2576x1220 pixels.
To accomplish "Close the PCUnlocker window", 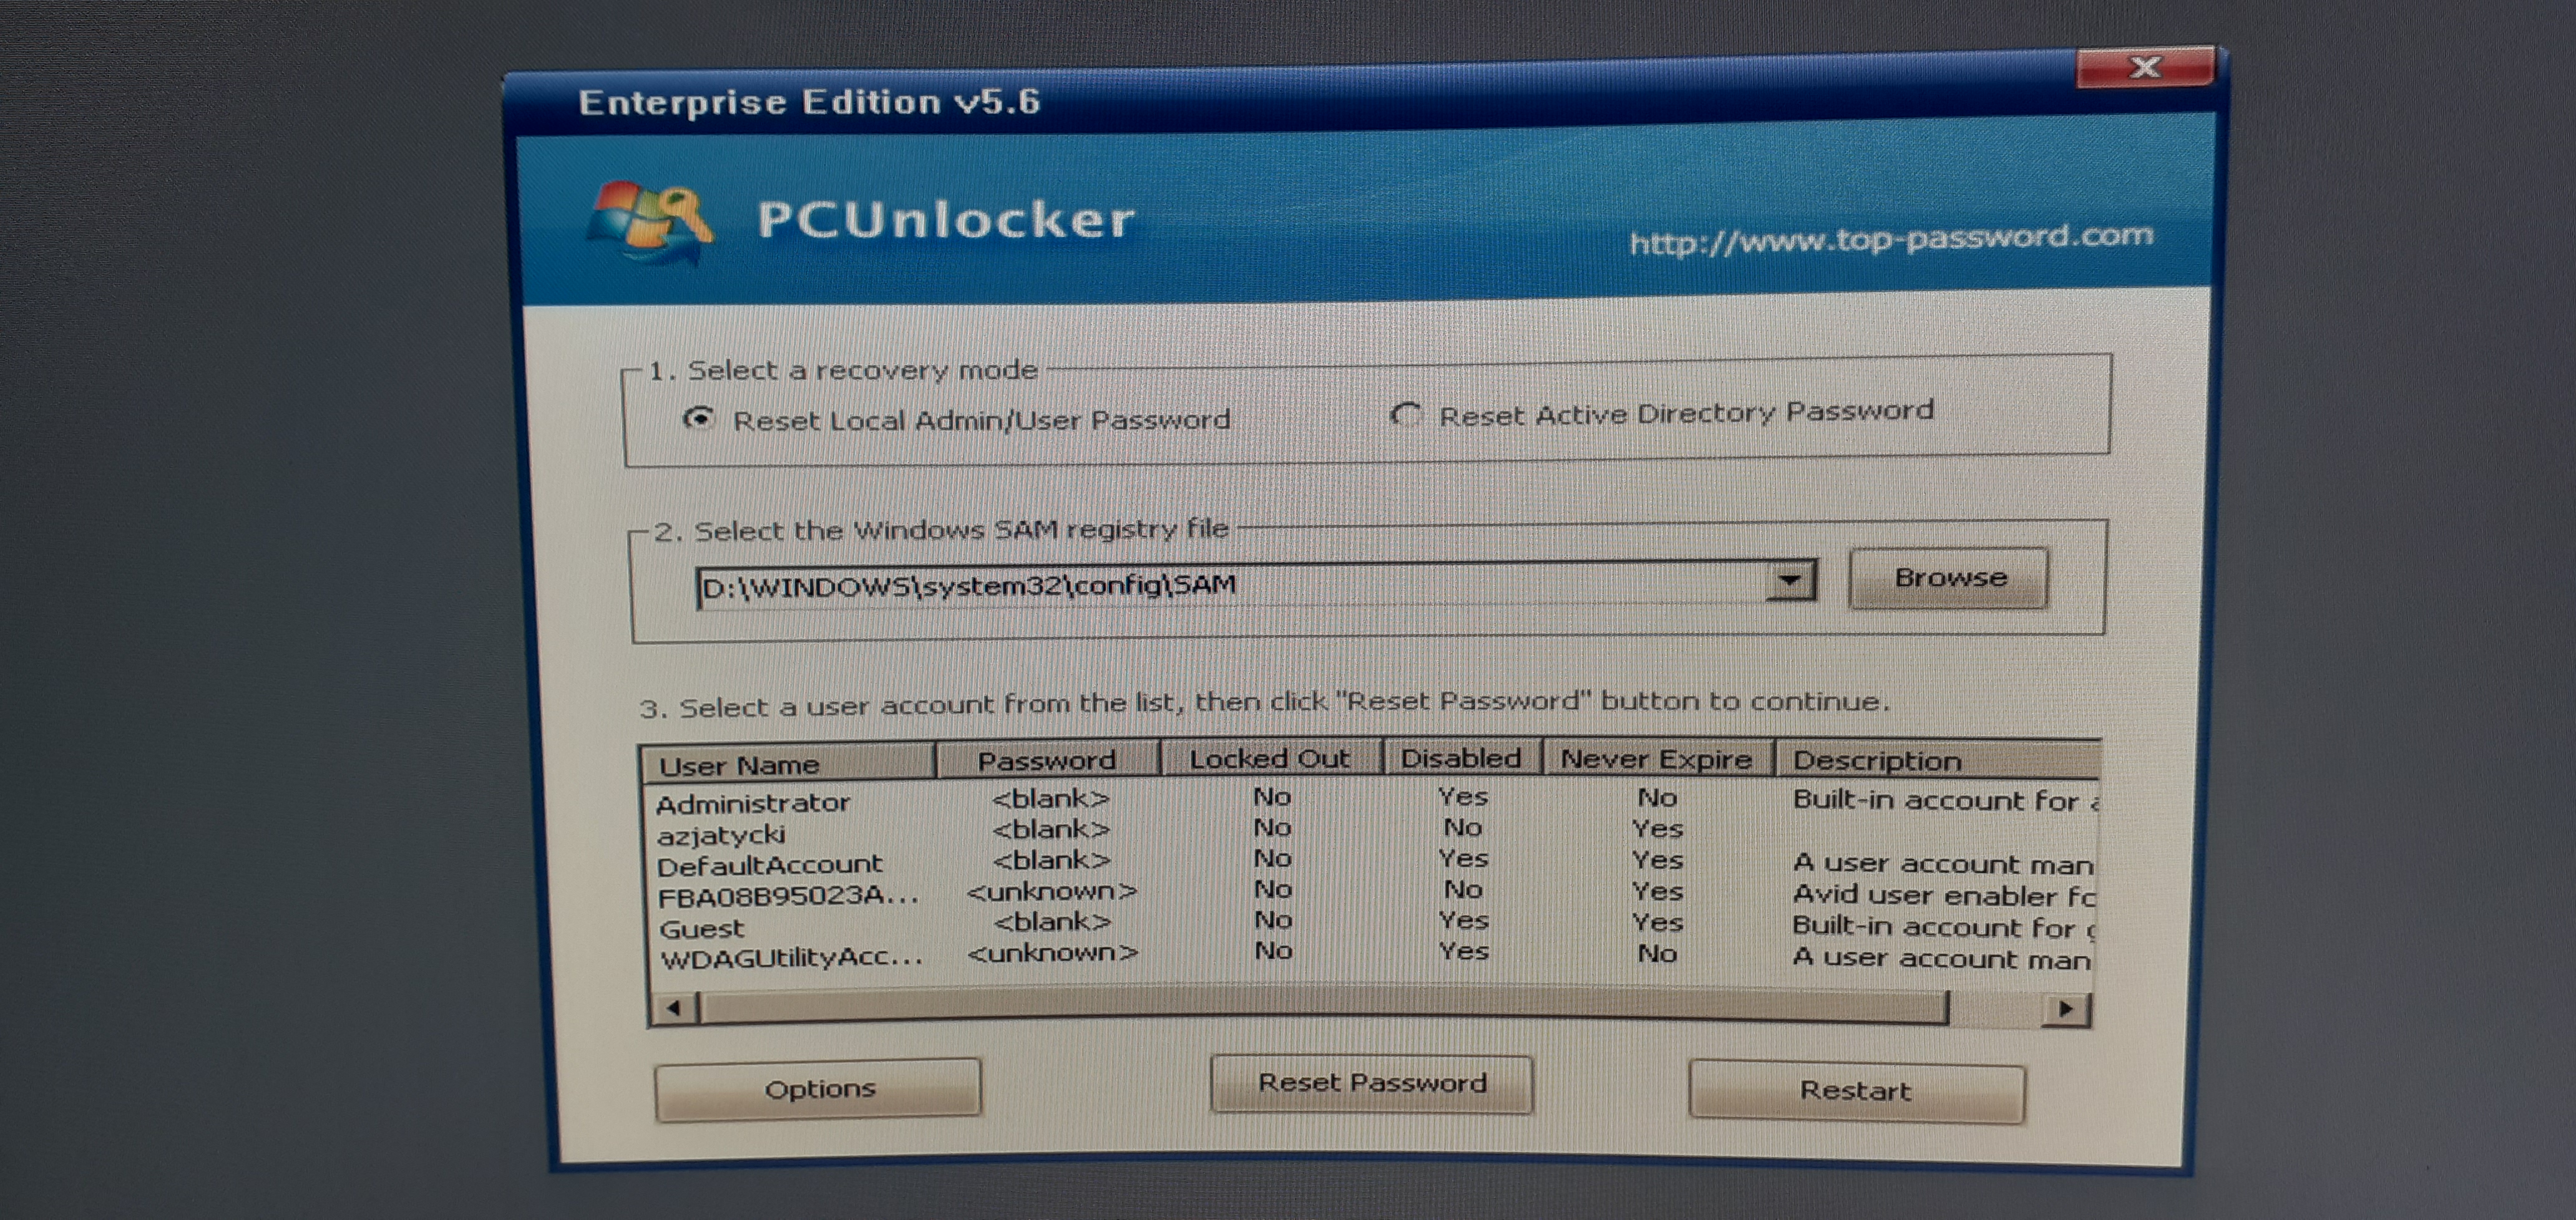I will tap(2145, 67).
